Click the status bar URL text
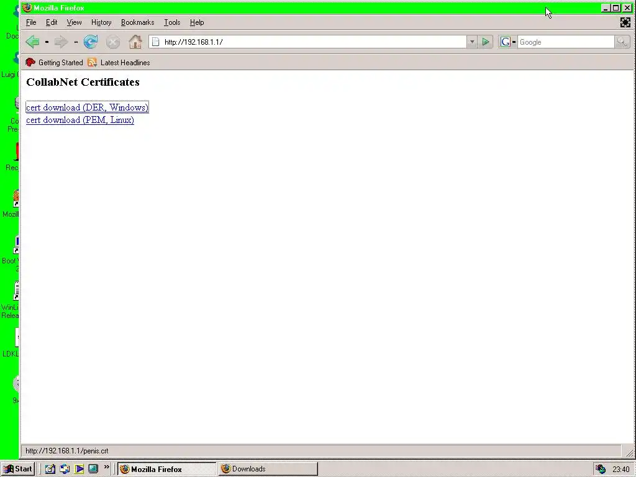 (67, 451)
